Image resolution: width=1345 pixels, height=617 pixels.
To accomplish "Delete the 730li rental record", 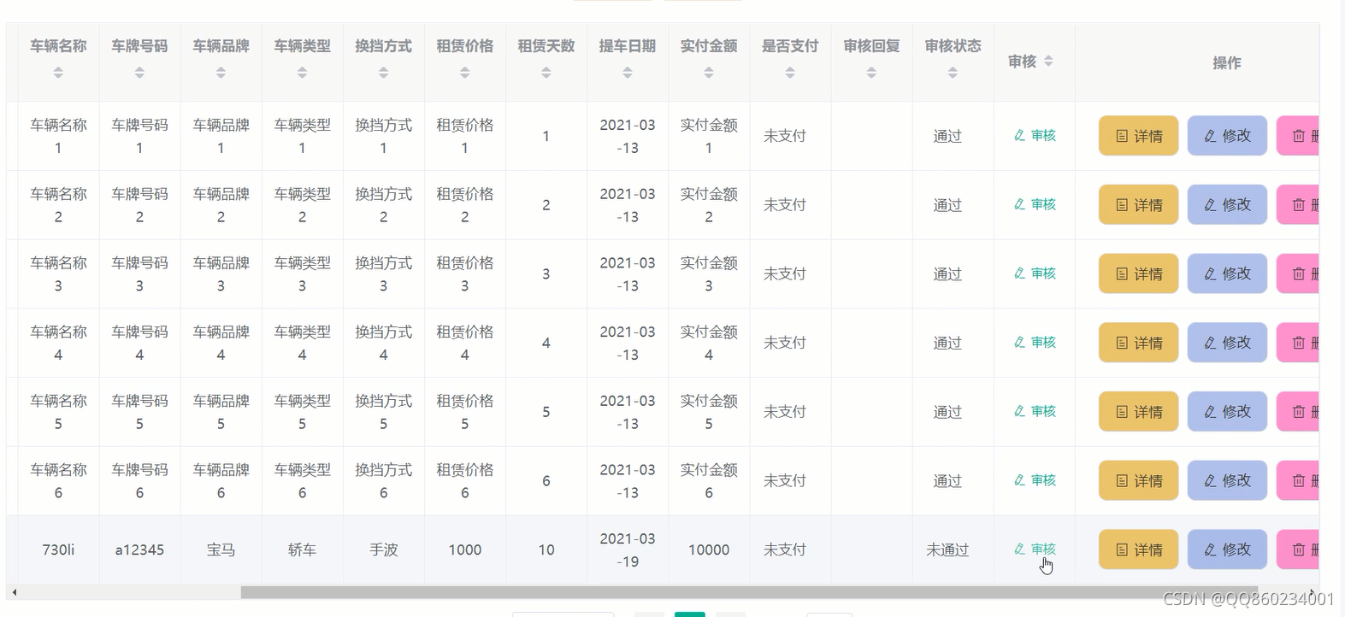I will tap(1298, 549).
